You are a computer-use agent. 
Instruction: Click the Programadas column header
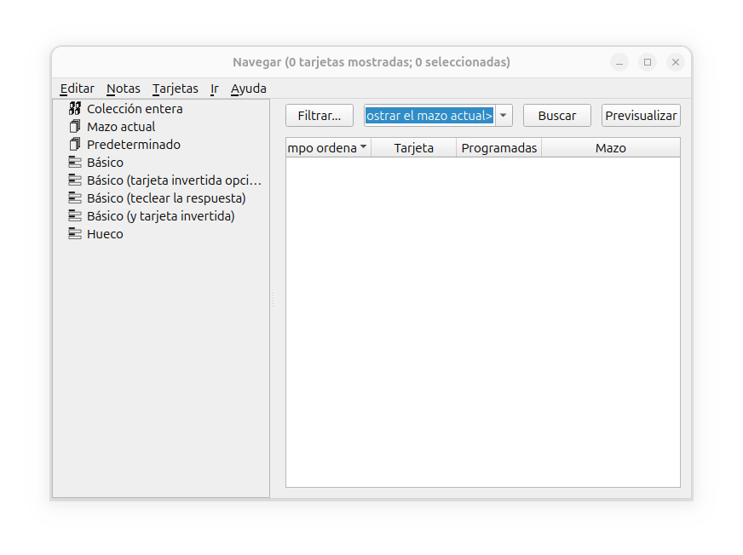(499, 148)
